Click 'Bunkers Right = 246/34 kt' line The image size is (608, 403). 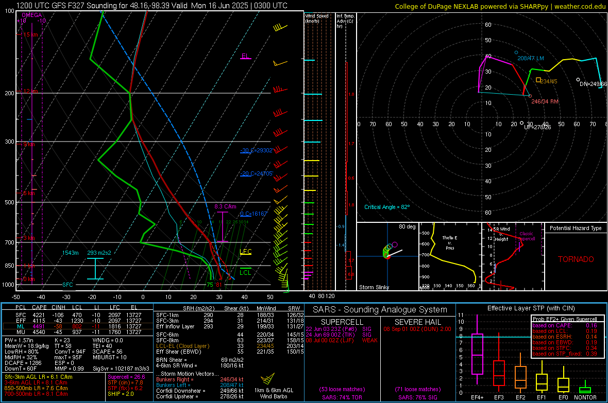pos(200,379)
